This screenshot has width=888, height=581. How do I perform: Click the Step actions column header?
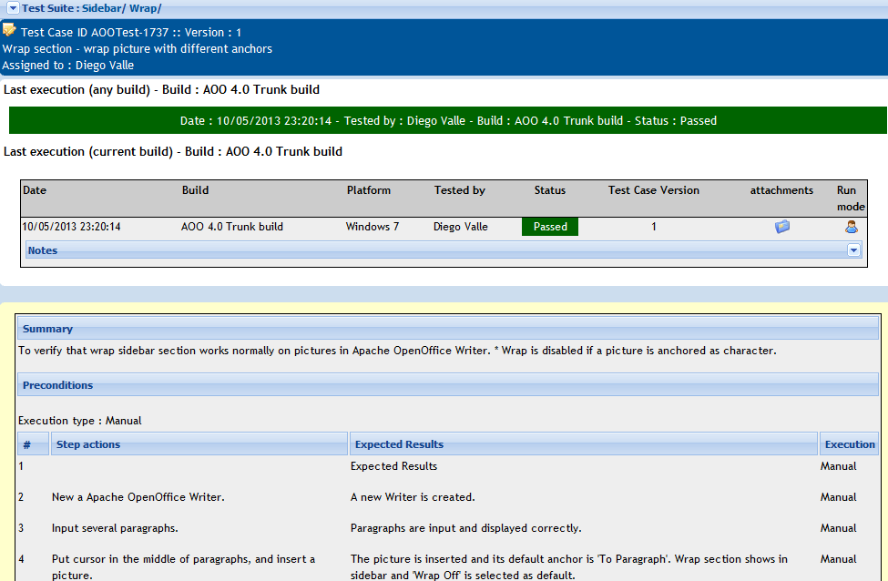coord(199,444)
